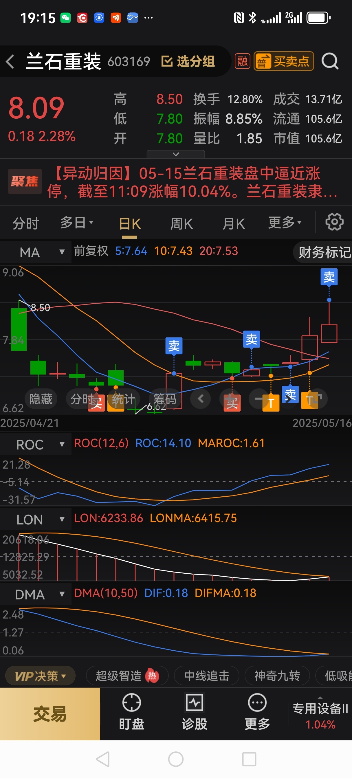Tap the 分时 overlay button on chart

(x=82, y=399)
